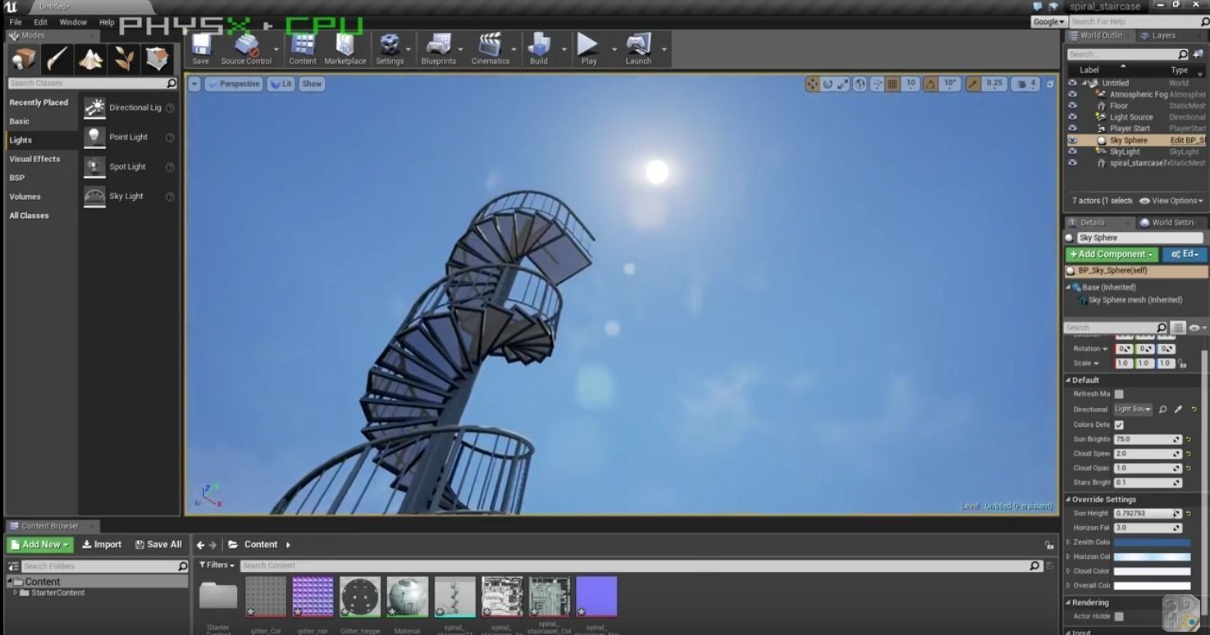Switch to the World Settings tab
This screenshot has width=1210, height=635.
pyautogui.click(x=1168, y=221)
